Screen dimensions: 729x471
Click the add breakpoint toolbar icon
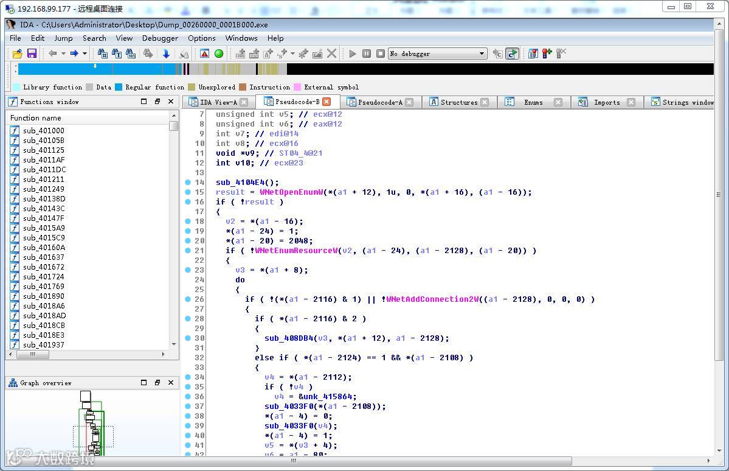pos(547,54)
